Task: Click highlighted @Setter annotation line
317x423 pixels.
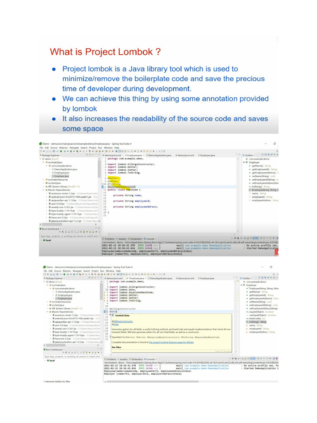Action: click(113, 181)
